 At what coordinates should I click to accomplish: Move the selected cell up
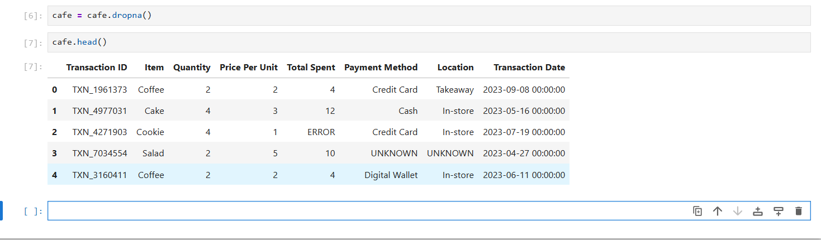coord(718,211)
